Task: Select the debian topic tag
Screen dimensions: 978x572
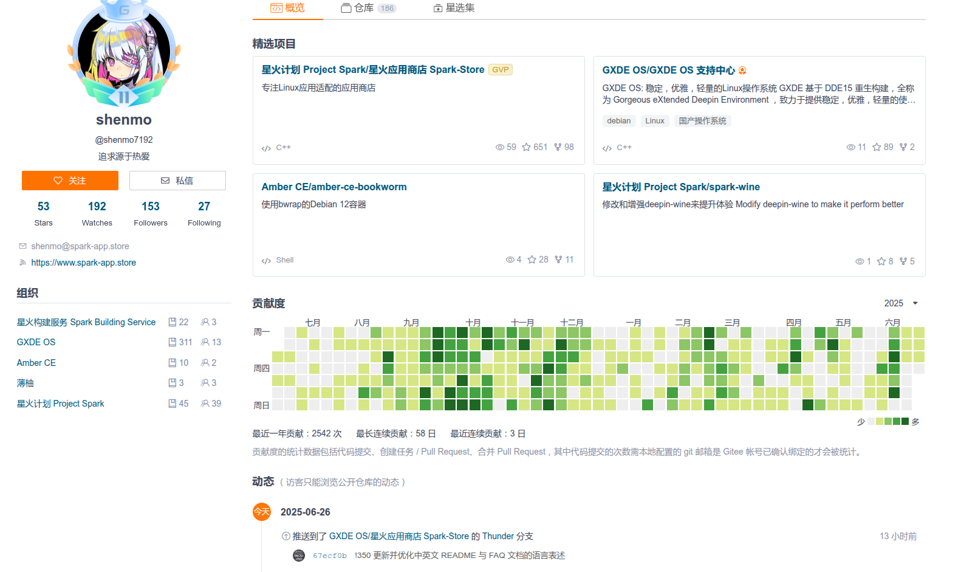Action: click(618, 121)
